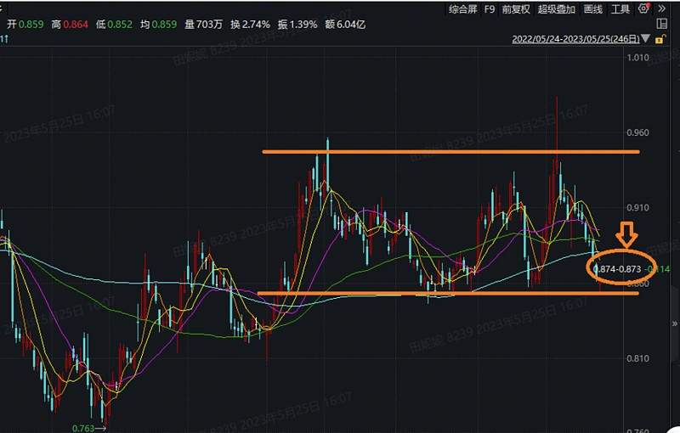The width and height of the screenshot is (680, 433).
Task: Select the upper orange resistance line
Action: tap(450, 152)
